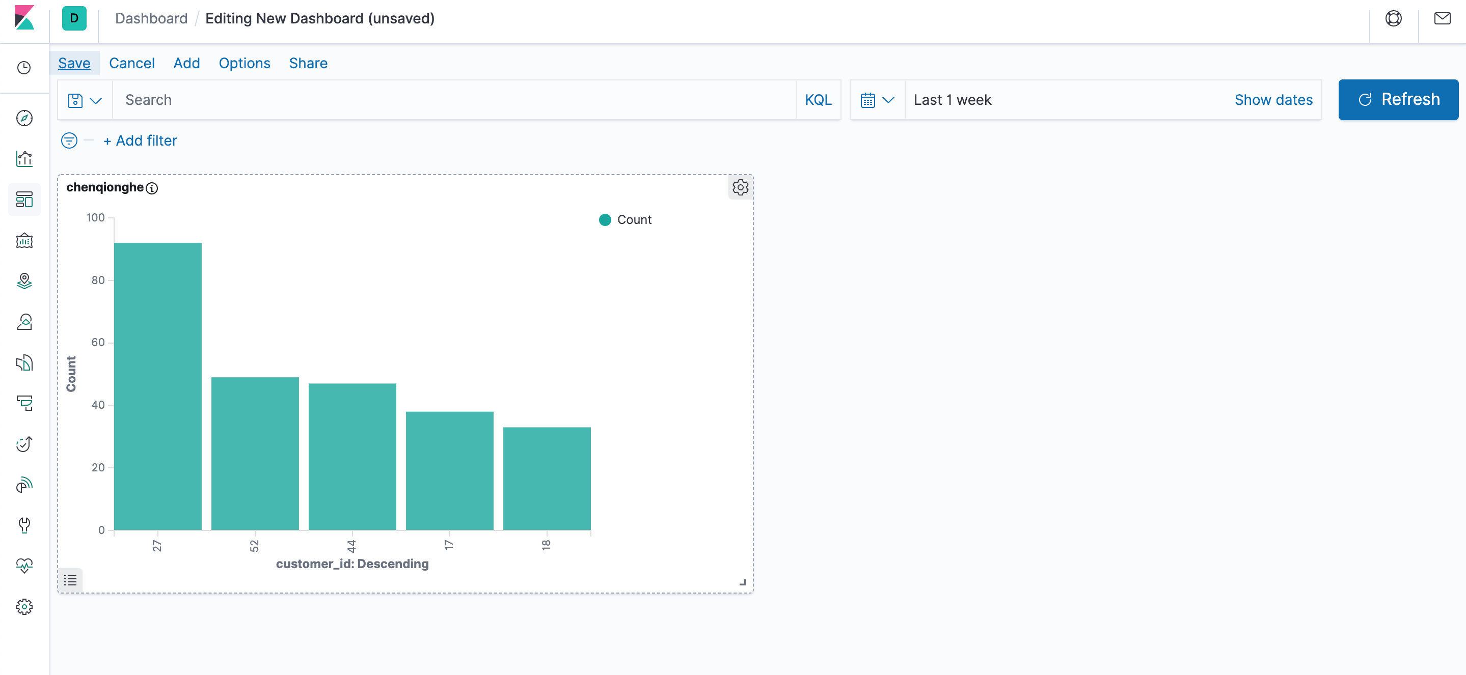The height and width of the screenshot is (675, 1466).
Task: Toggle the filter options circle icon
Action: pyautogui.click(x=69, y=140)
